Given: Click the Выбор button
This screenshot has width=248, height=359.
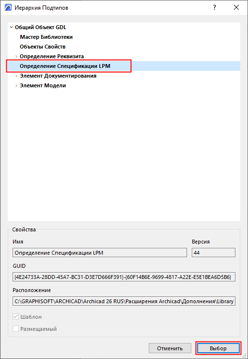Looking at the screenshot, I should 218,348.
